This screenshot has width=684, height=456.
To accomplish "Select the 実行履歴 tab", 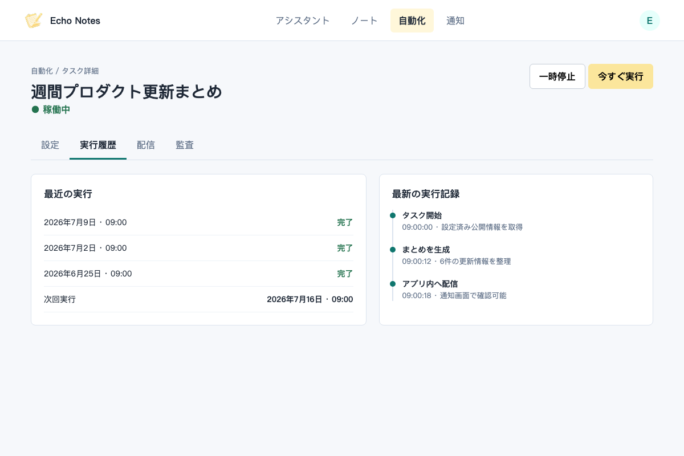I will point(98,145).
